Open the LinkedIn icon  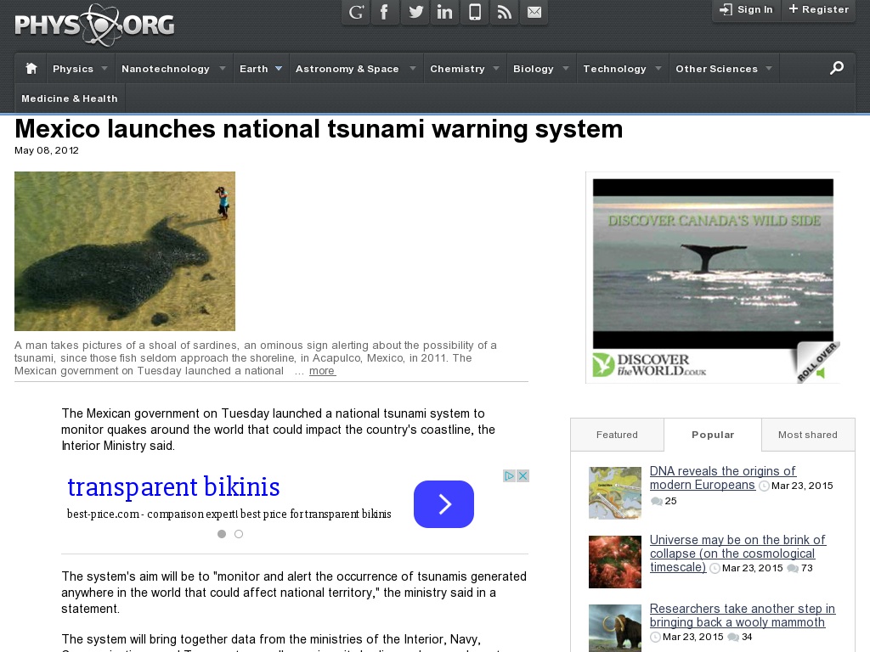pyautogui.click(x=444, y=12)
